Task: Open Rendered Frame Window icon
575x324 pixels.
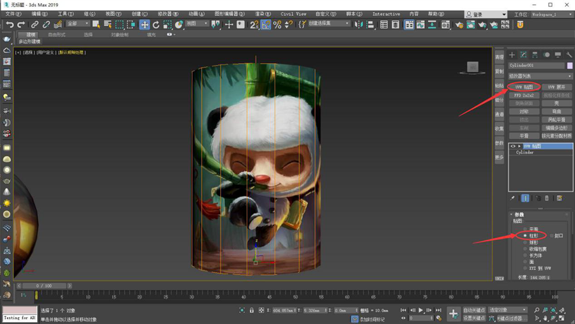Action: (470, 24)
